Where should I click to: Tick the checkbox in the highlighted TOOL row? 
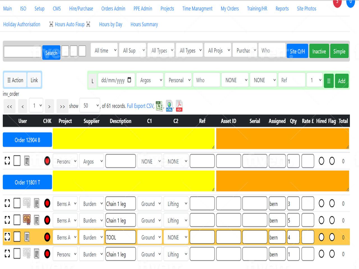17,237
